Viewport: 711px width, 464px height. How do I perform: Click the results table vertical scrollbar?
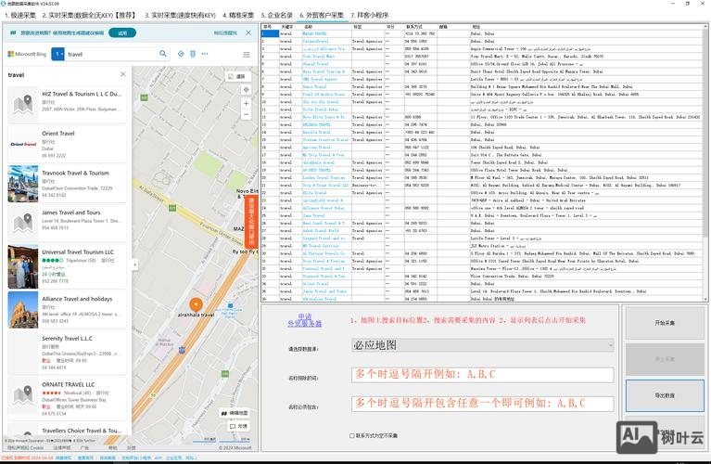pyautogui.click(x=705, y=162)
